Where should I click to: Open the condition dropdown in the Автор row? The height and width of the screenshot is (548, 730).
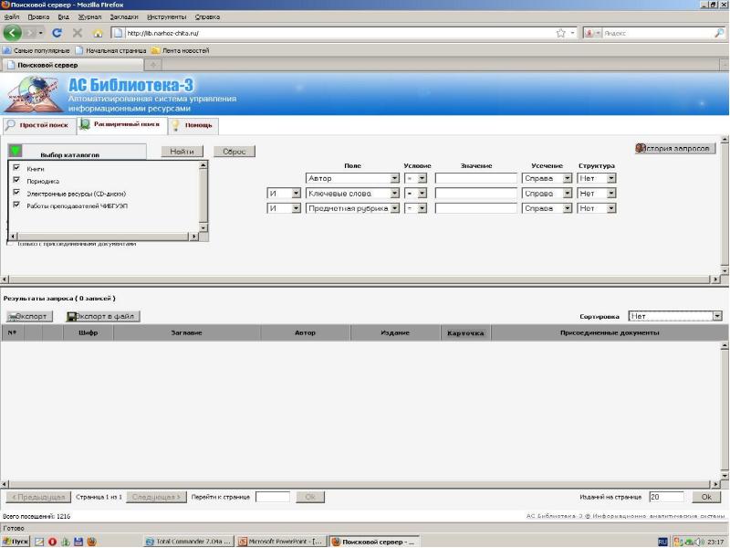pos(415,178)
